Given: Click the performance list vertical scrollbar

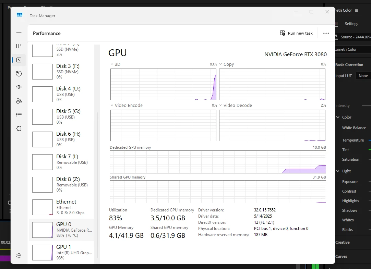Looking at the screenshot, I should 97,185.
